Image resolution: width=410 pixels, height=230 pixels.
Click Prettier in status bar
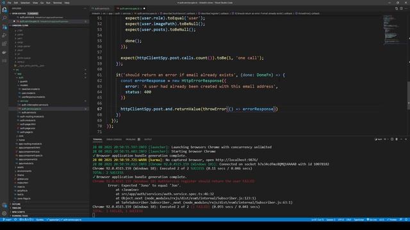391,220
